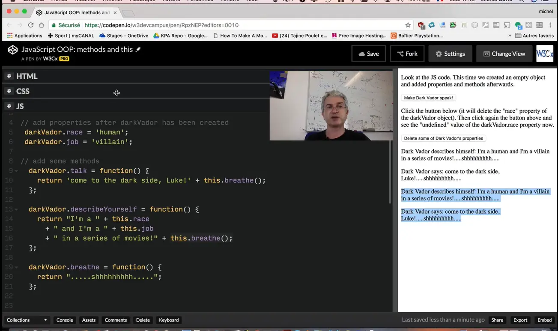Open the CSS editor settings gear
The image size is (558, 331).
click(9, 91)
